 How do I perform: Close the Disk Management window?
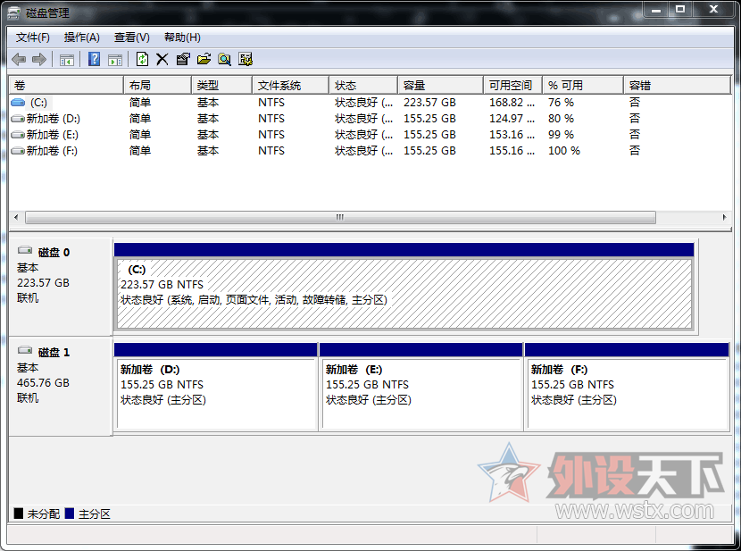click(713, 10)
